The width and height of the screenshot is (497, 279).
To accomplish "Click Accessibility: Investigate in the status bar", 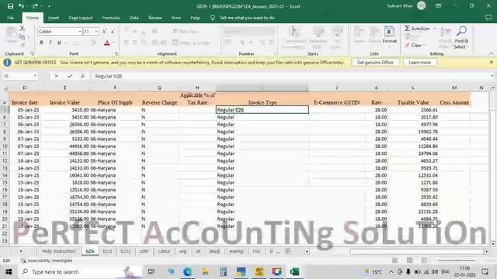I will (47, 260).
